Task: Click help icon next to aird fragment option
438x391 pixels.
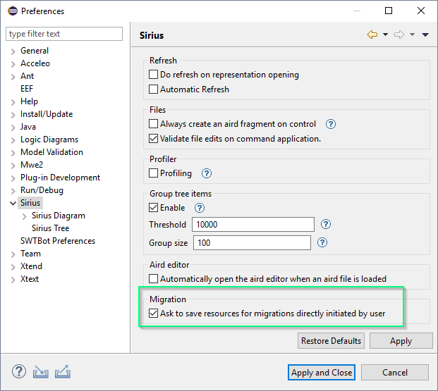Action: 330,124
